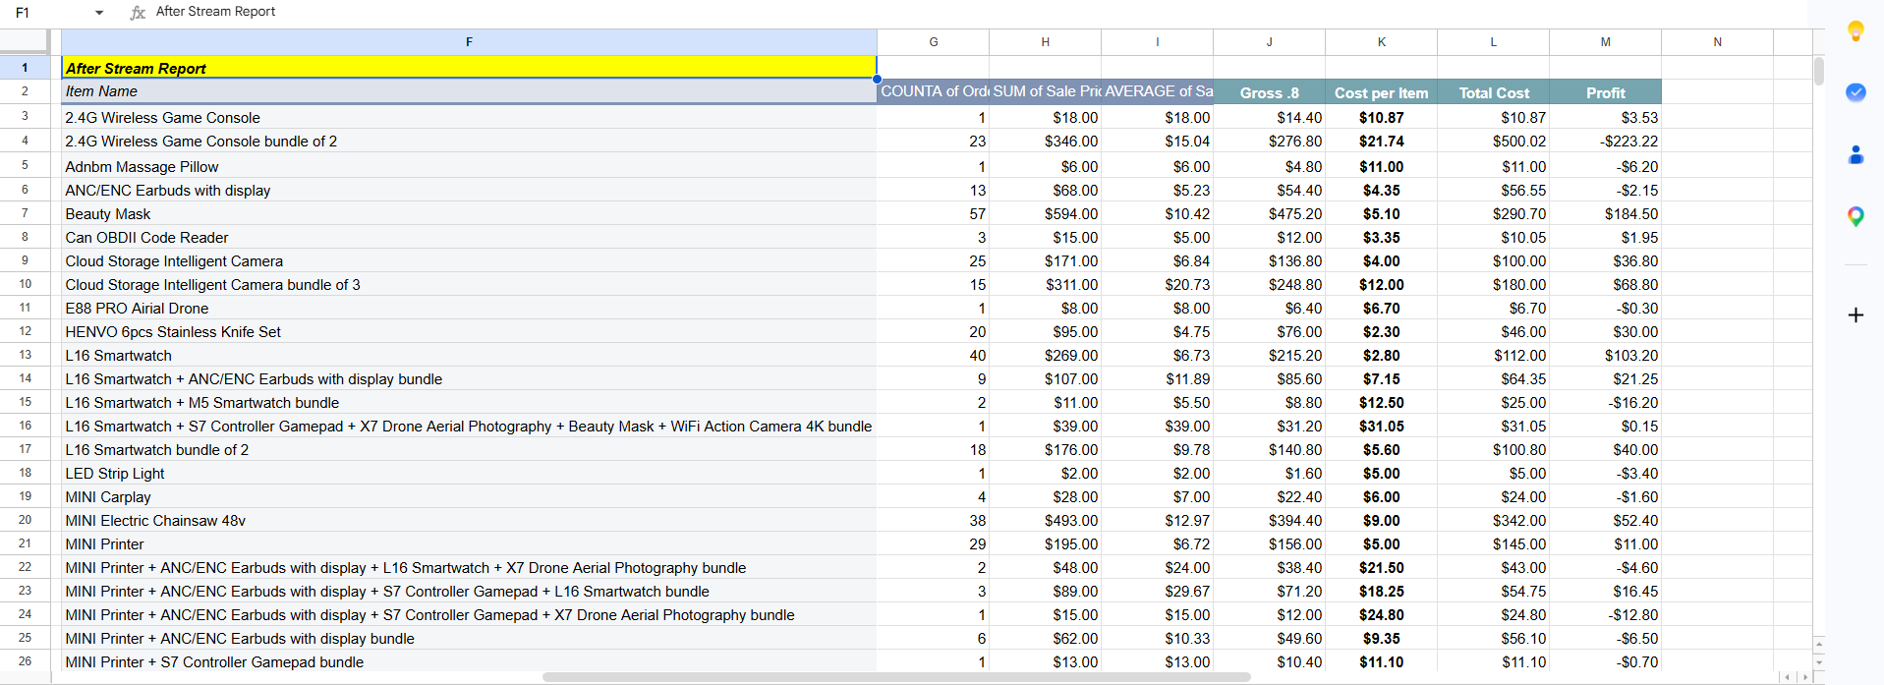Select the MINI Carplay item cell
This screenshot has height=685, width=1884.
click(x=469, y=496)
